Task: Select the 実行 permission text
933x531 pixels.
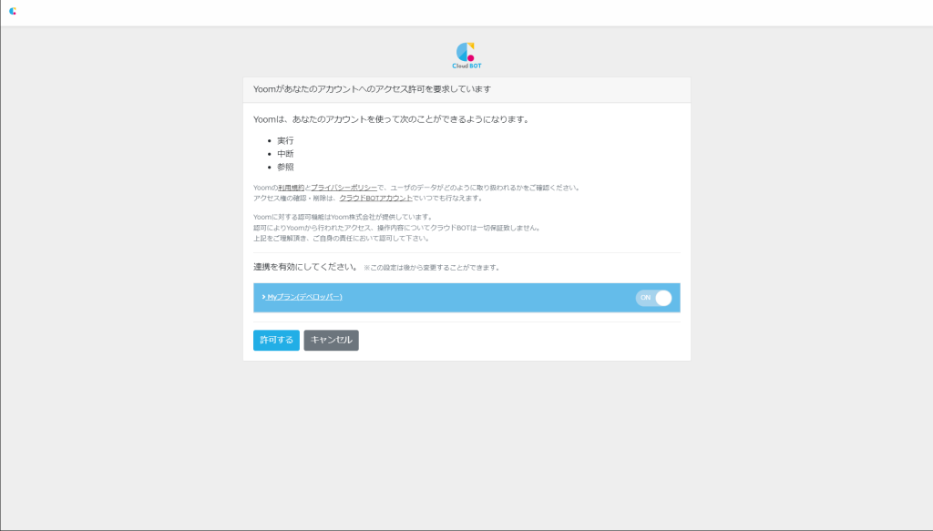Action: 285,141
